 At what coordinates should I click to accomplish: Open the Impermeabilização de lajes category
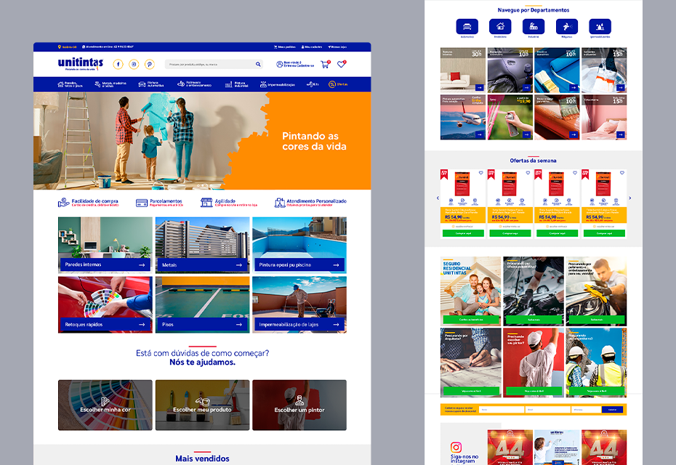coord(299,304)
